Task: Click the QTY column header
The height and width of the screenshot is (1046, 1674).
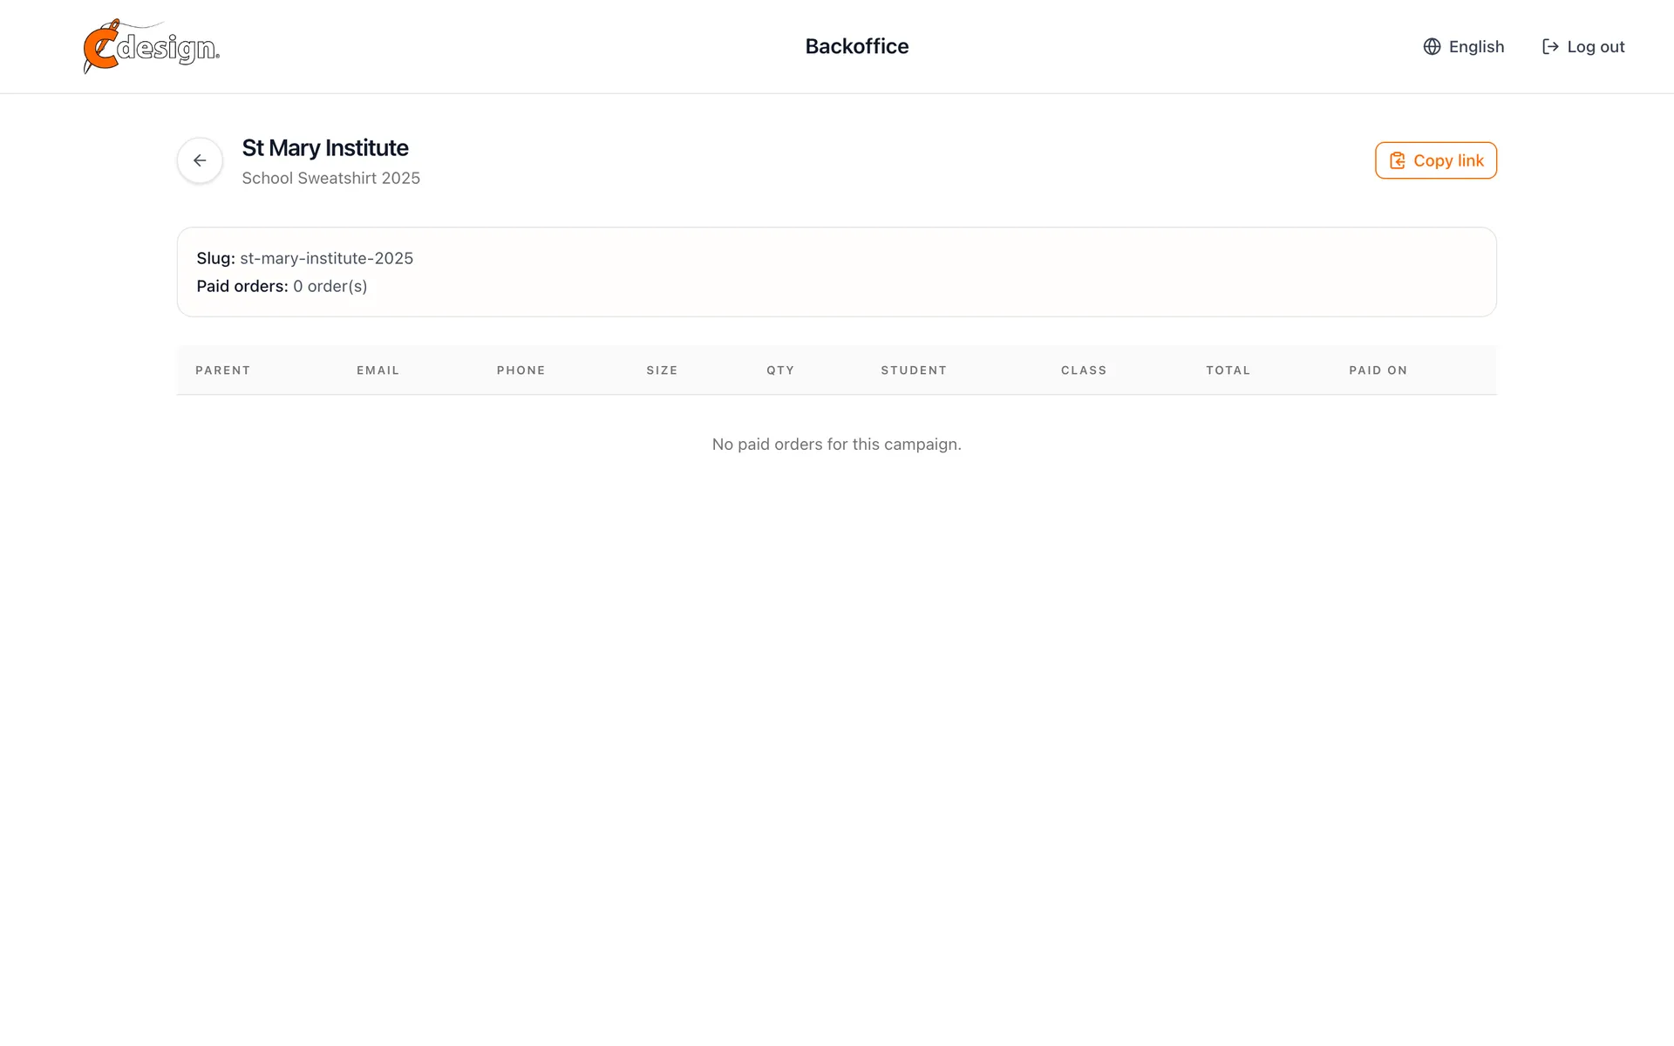Action: [781, 370]
